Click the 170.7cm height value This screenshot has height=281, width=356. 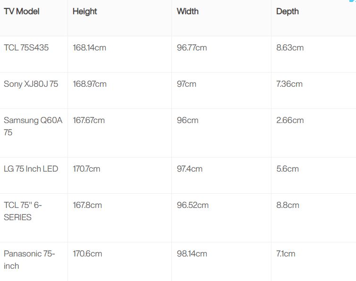(x=86, y=169)
